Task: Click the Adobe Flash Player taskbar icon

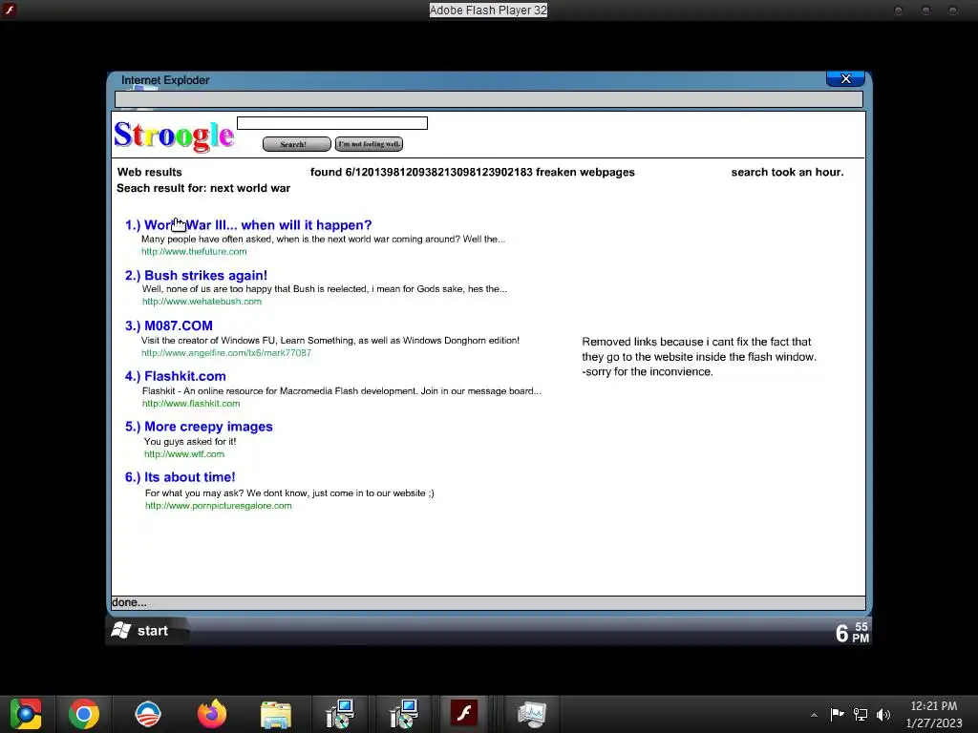Action: (x=465, y=713)
